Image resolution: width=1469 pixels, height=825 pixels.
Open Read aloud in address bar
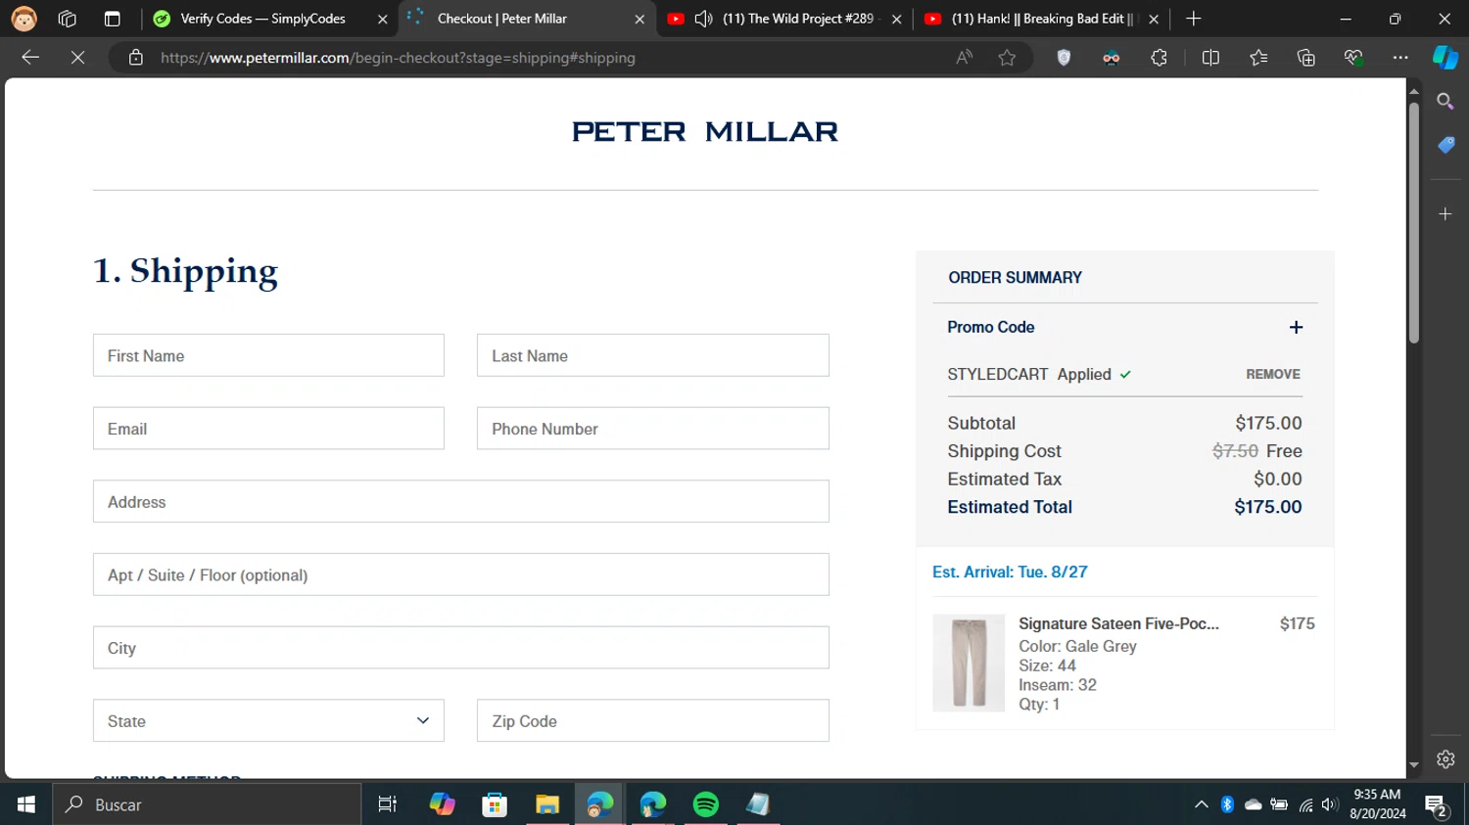click(x=965, y=58)
